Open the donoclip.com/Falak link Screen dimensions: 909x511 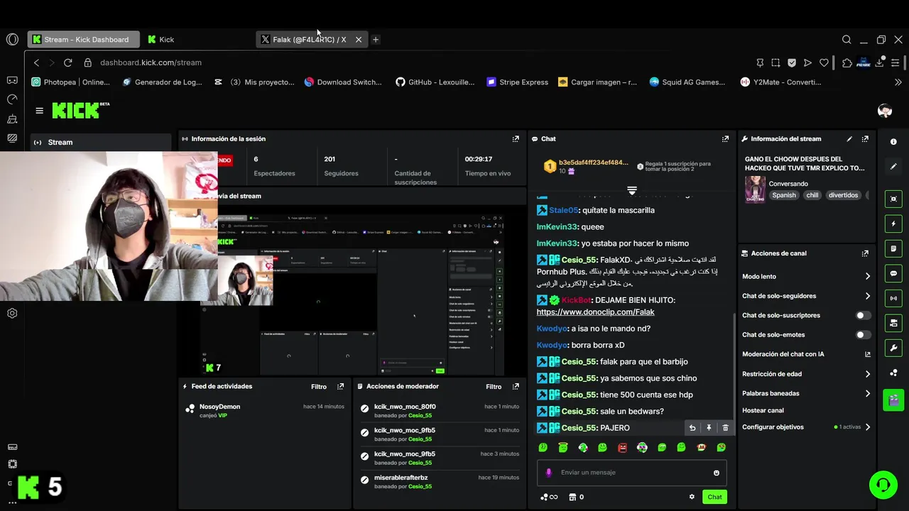pos(595,312)
